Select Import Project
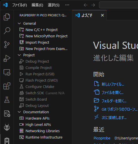Image resolution: width=138 pixels, height=144 pixels. (x=43, y=43)
